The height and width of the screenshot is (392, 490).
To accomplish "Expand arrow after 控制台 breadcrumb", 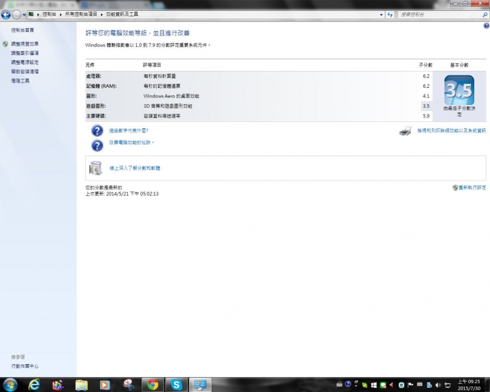I will [61, 14].
